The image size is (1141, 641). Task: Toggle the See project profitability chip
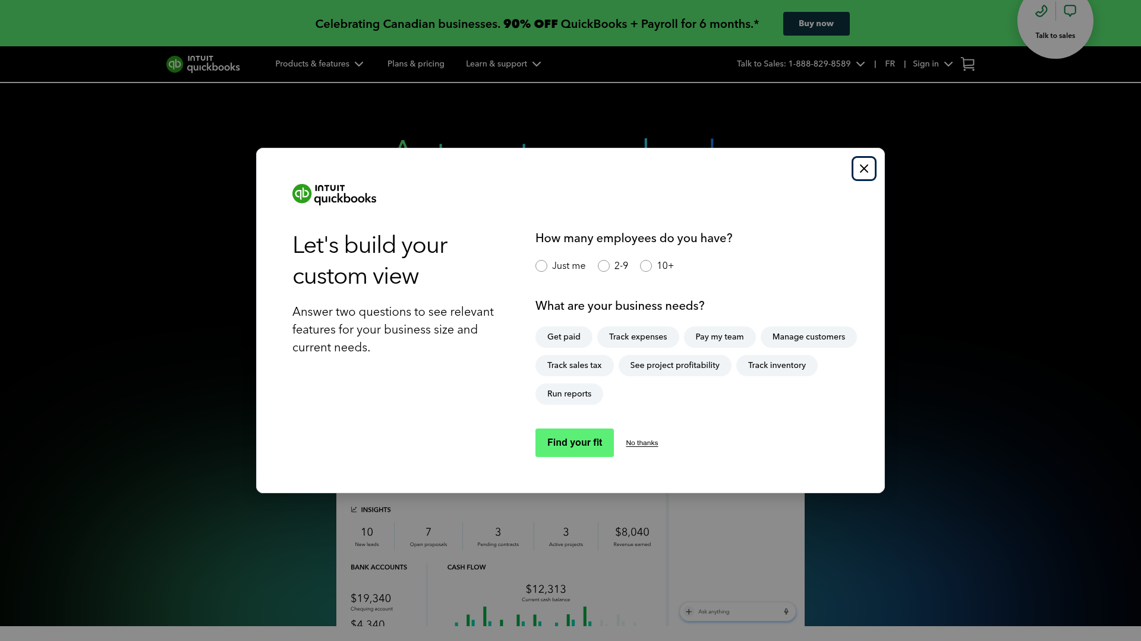(x=674, y=366)
